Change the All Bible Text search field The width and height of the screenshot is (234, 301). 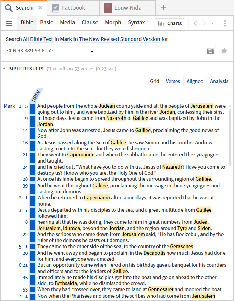click(38, 39)
